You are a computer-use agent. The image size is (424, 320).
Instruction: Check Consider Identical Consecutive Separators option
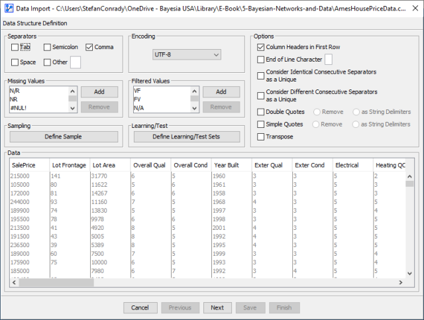[260, 76]
